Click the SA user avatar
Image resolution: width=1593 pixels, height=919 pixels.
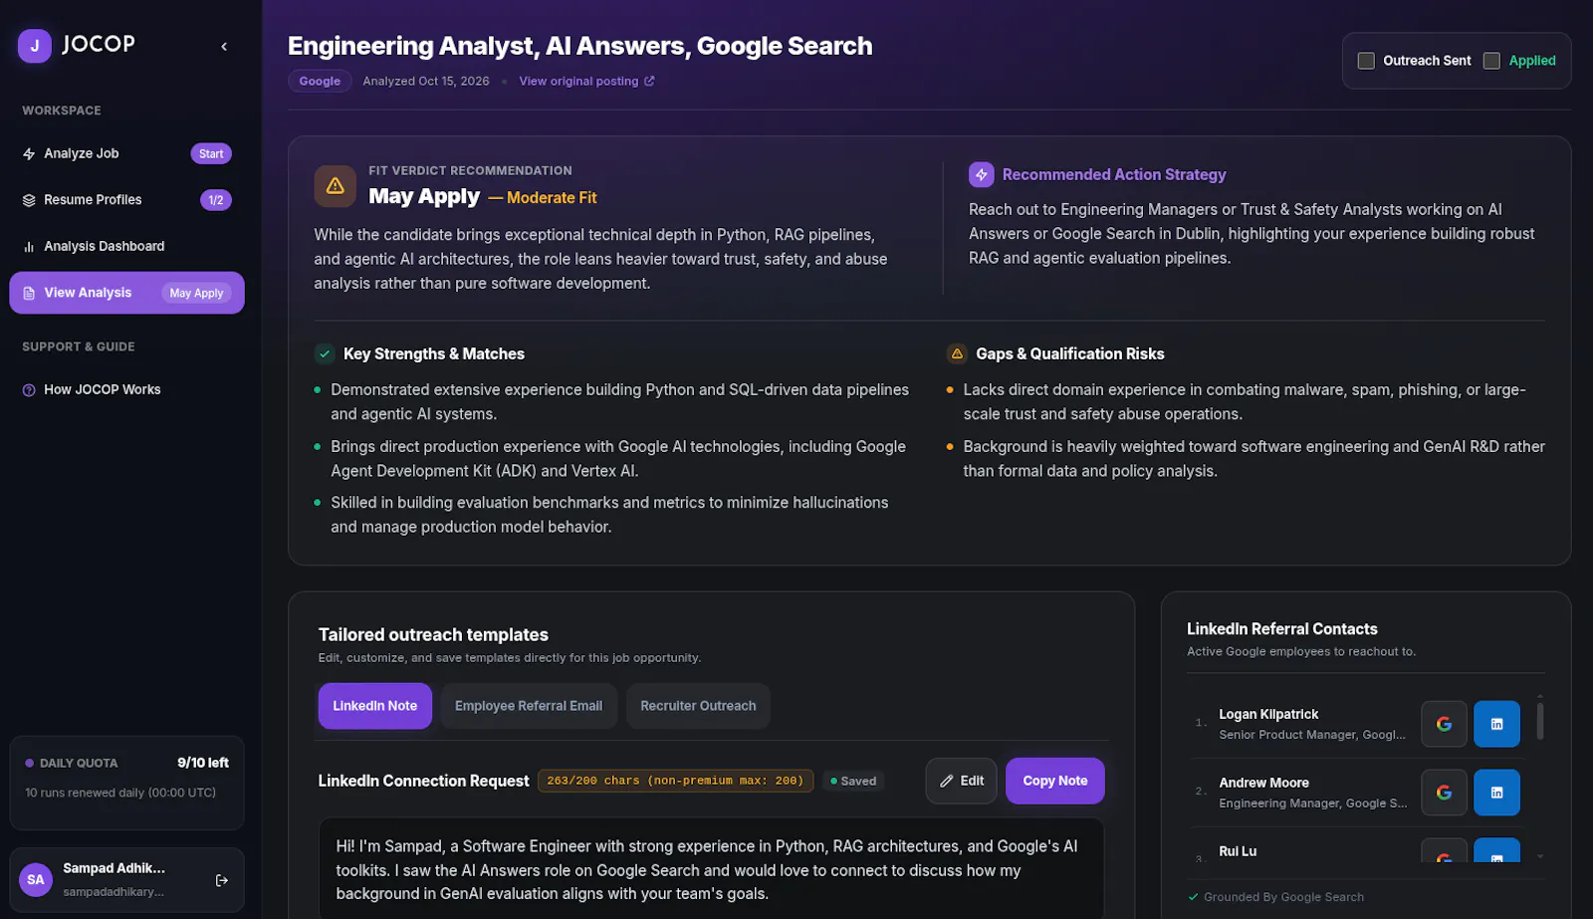click(36, 880)
